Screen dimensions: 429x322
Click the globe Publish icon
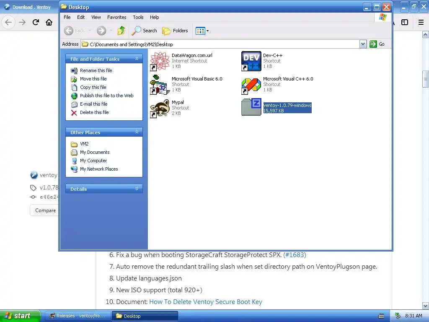tap(74, 96)
